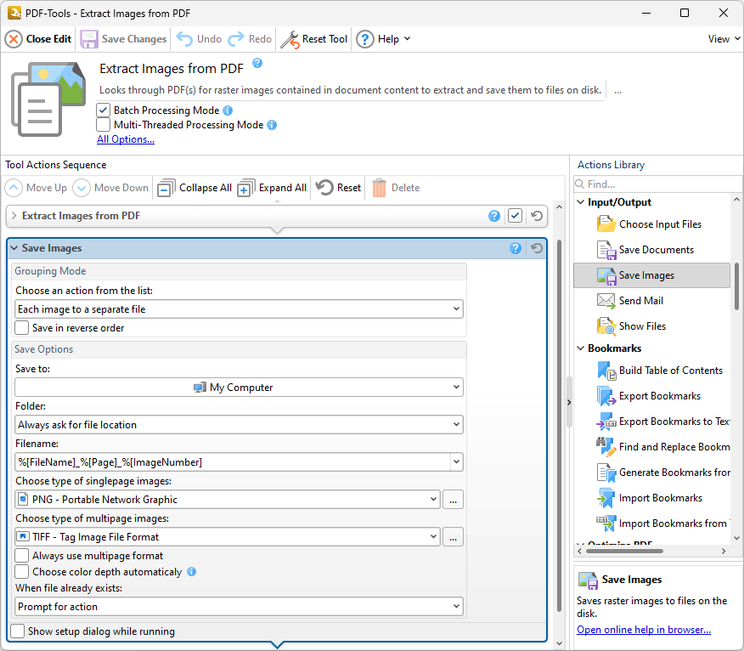
Task: Click color depth info icon
Action: [x=192, y=572]
